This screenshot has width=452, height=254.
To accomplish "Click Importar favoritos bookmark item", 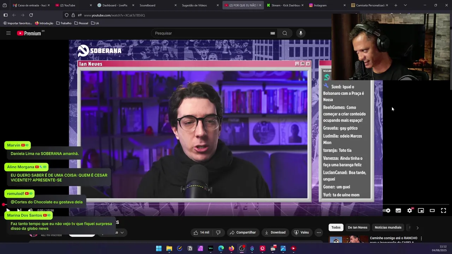I will click(x=17, y=23).
